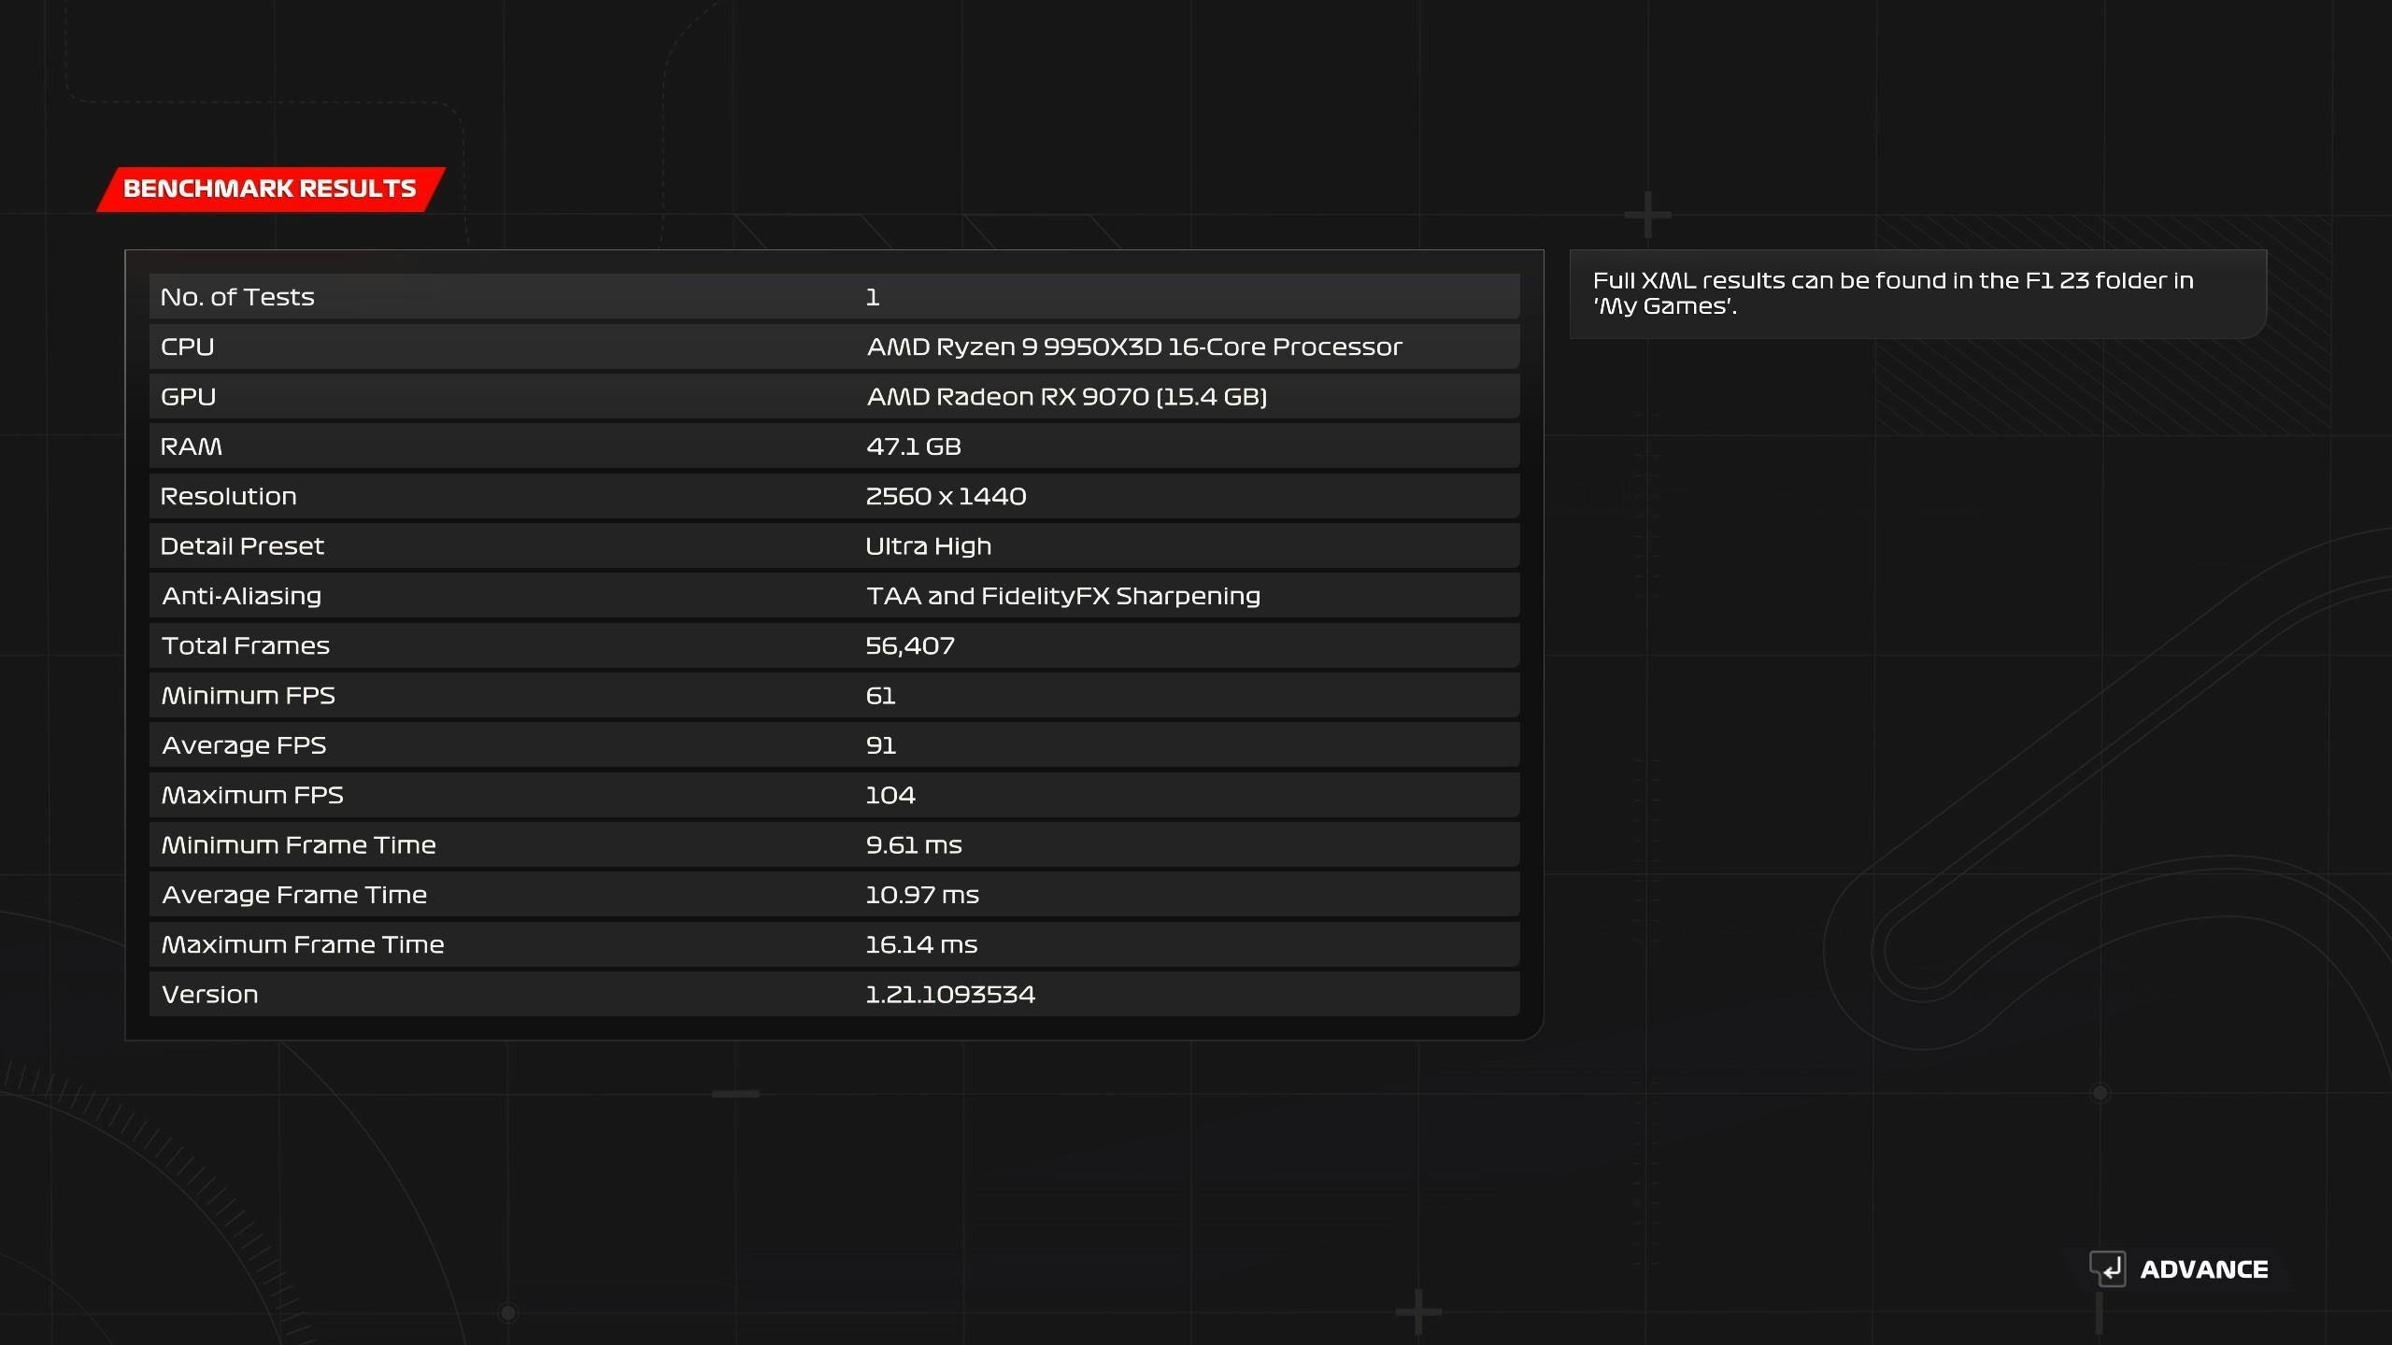
Task: Click the Full XML results info box
Action: click(1917, 293)
